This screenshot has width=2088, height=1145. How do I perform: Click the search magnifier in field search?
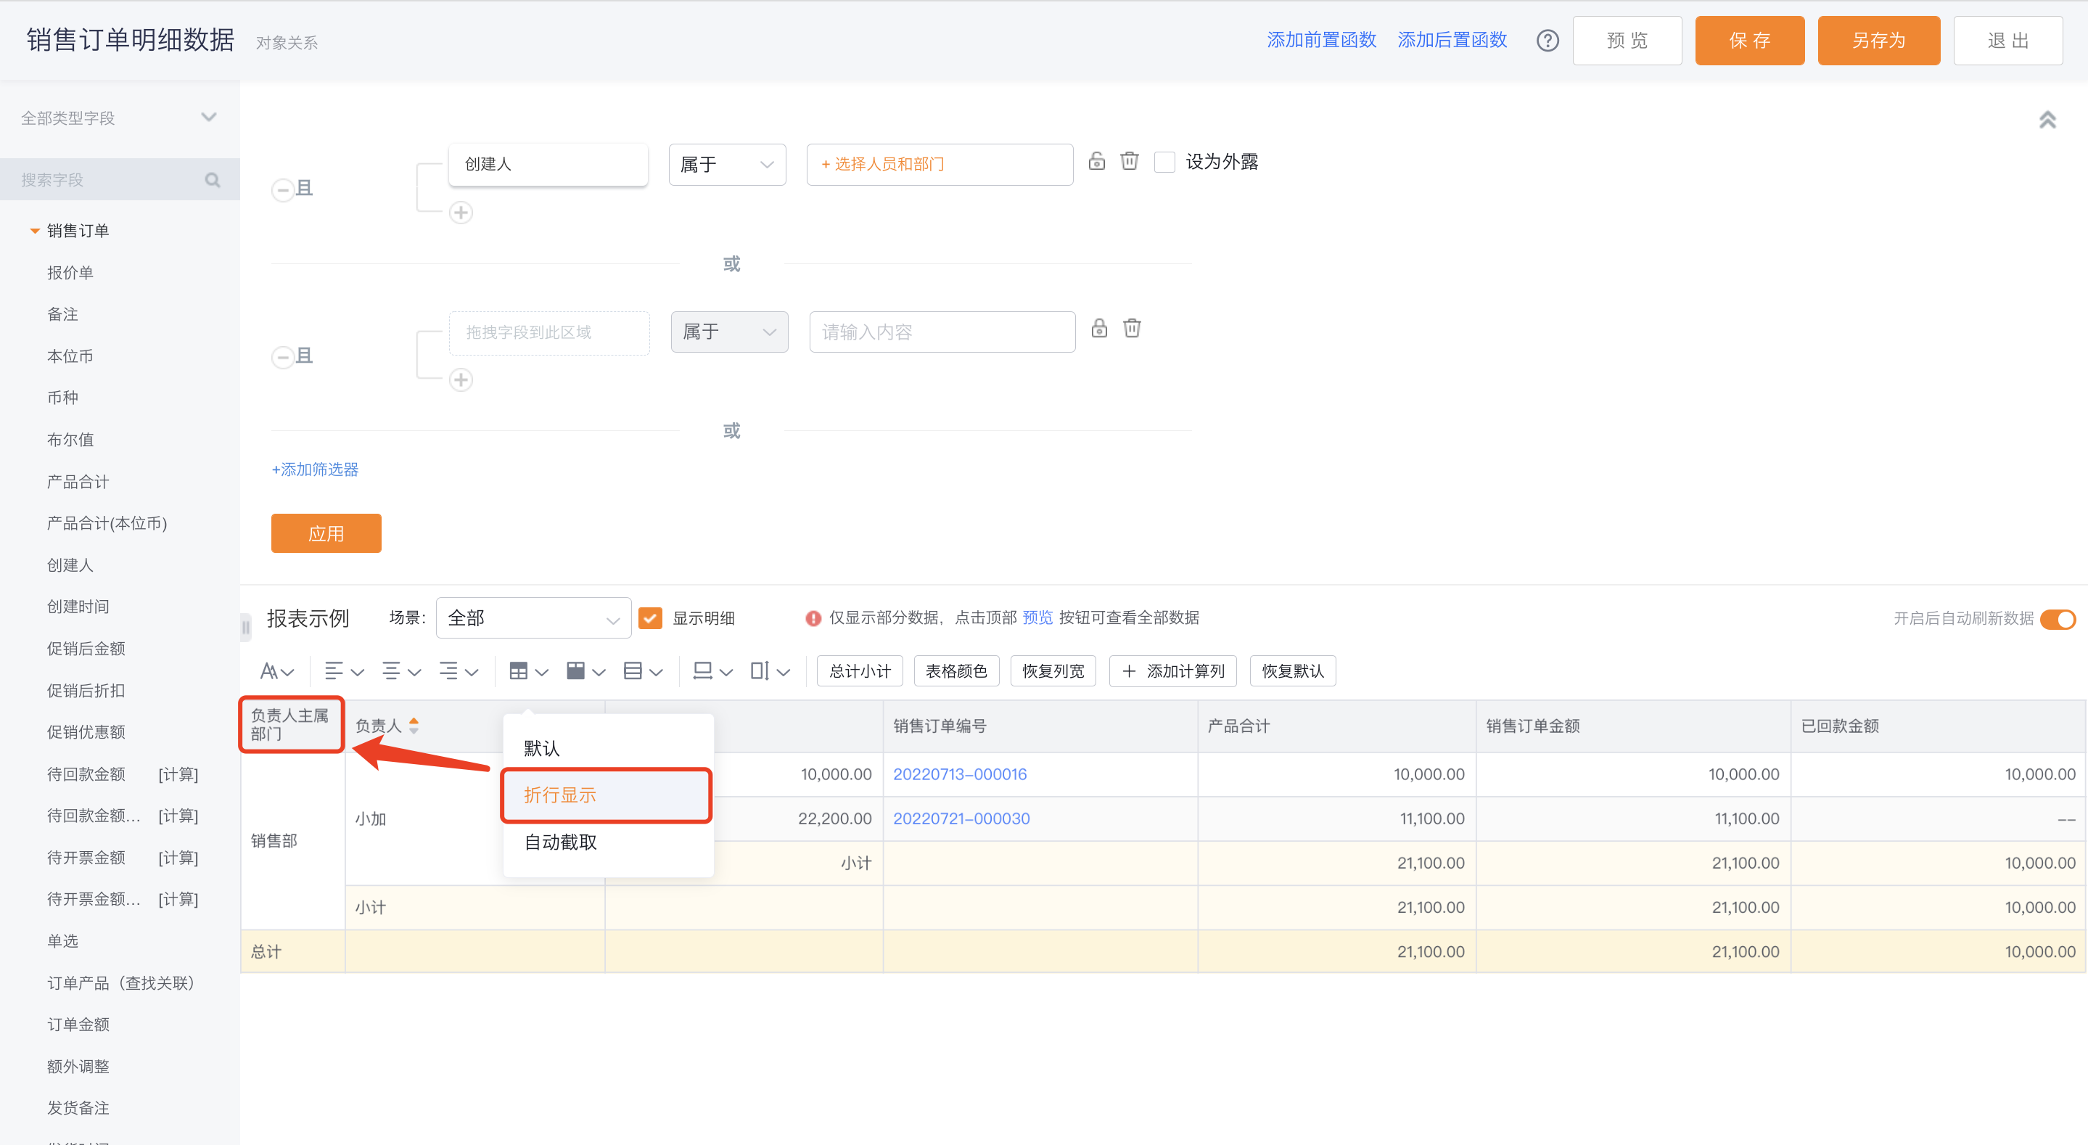point(213,179)
